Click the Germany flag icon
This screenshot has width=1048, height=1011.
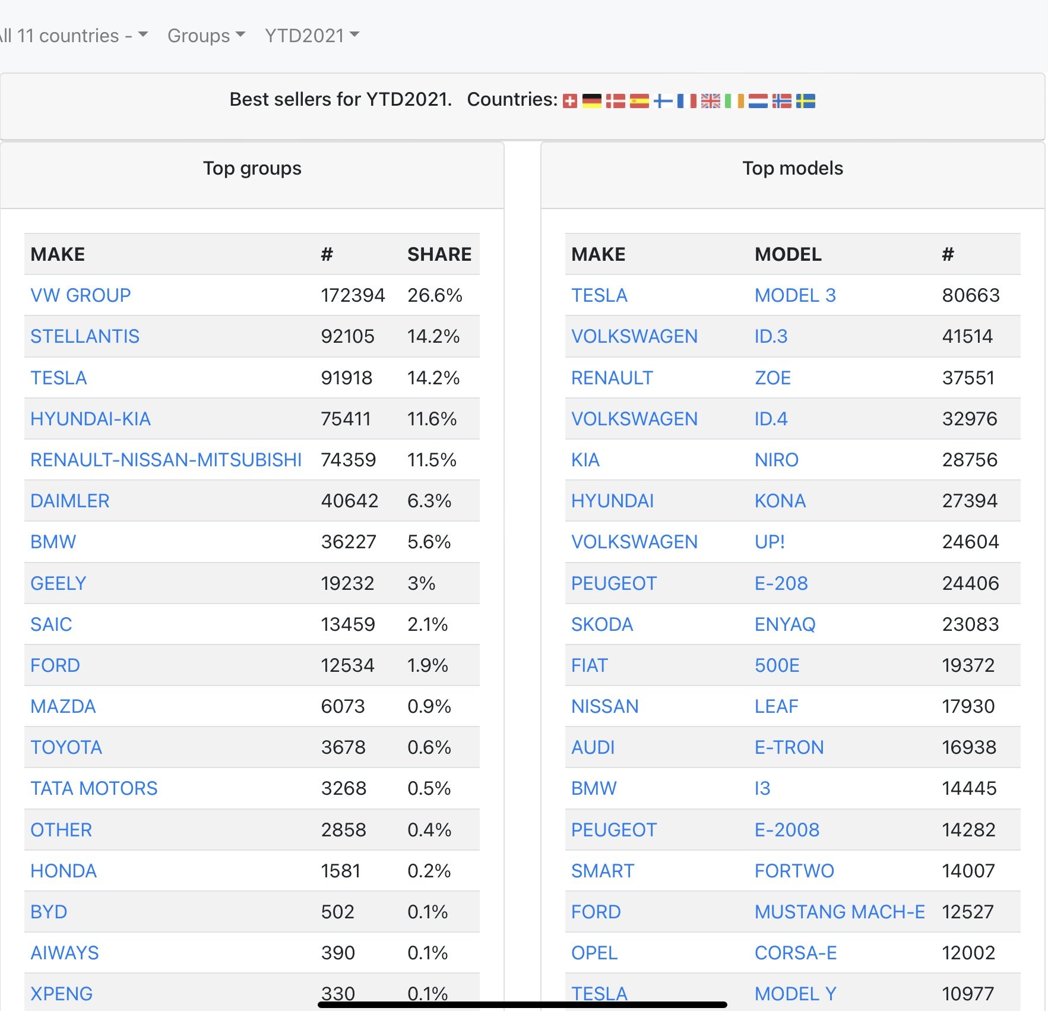[x=591, y=101]
